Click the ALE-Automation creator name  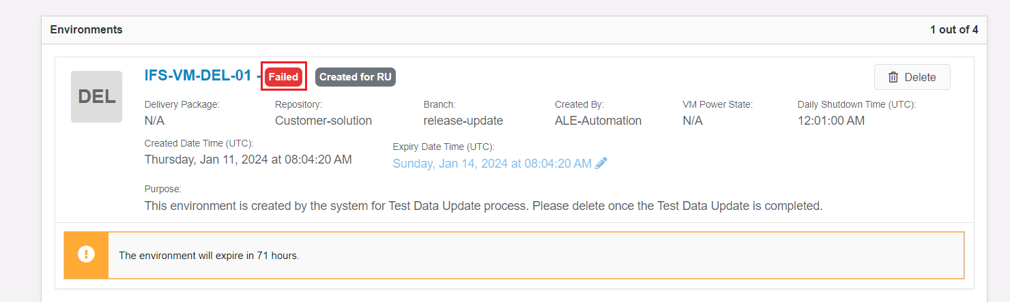point(598,121)
